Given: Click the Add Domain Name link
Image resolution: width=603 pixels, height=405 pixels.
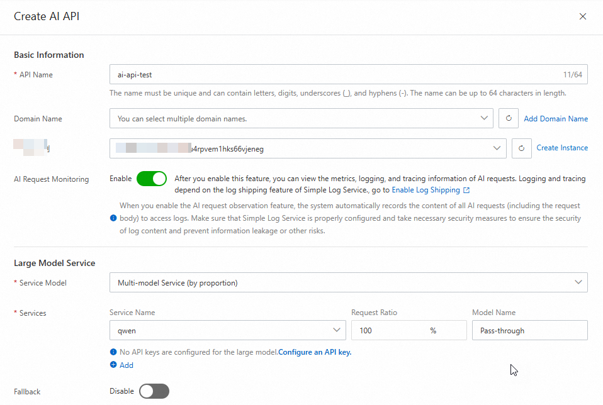Looking at the screenshot, I should click(x=556, y=118).
